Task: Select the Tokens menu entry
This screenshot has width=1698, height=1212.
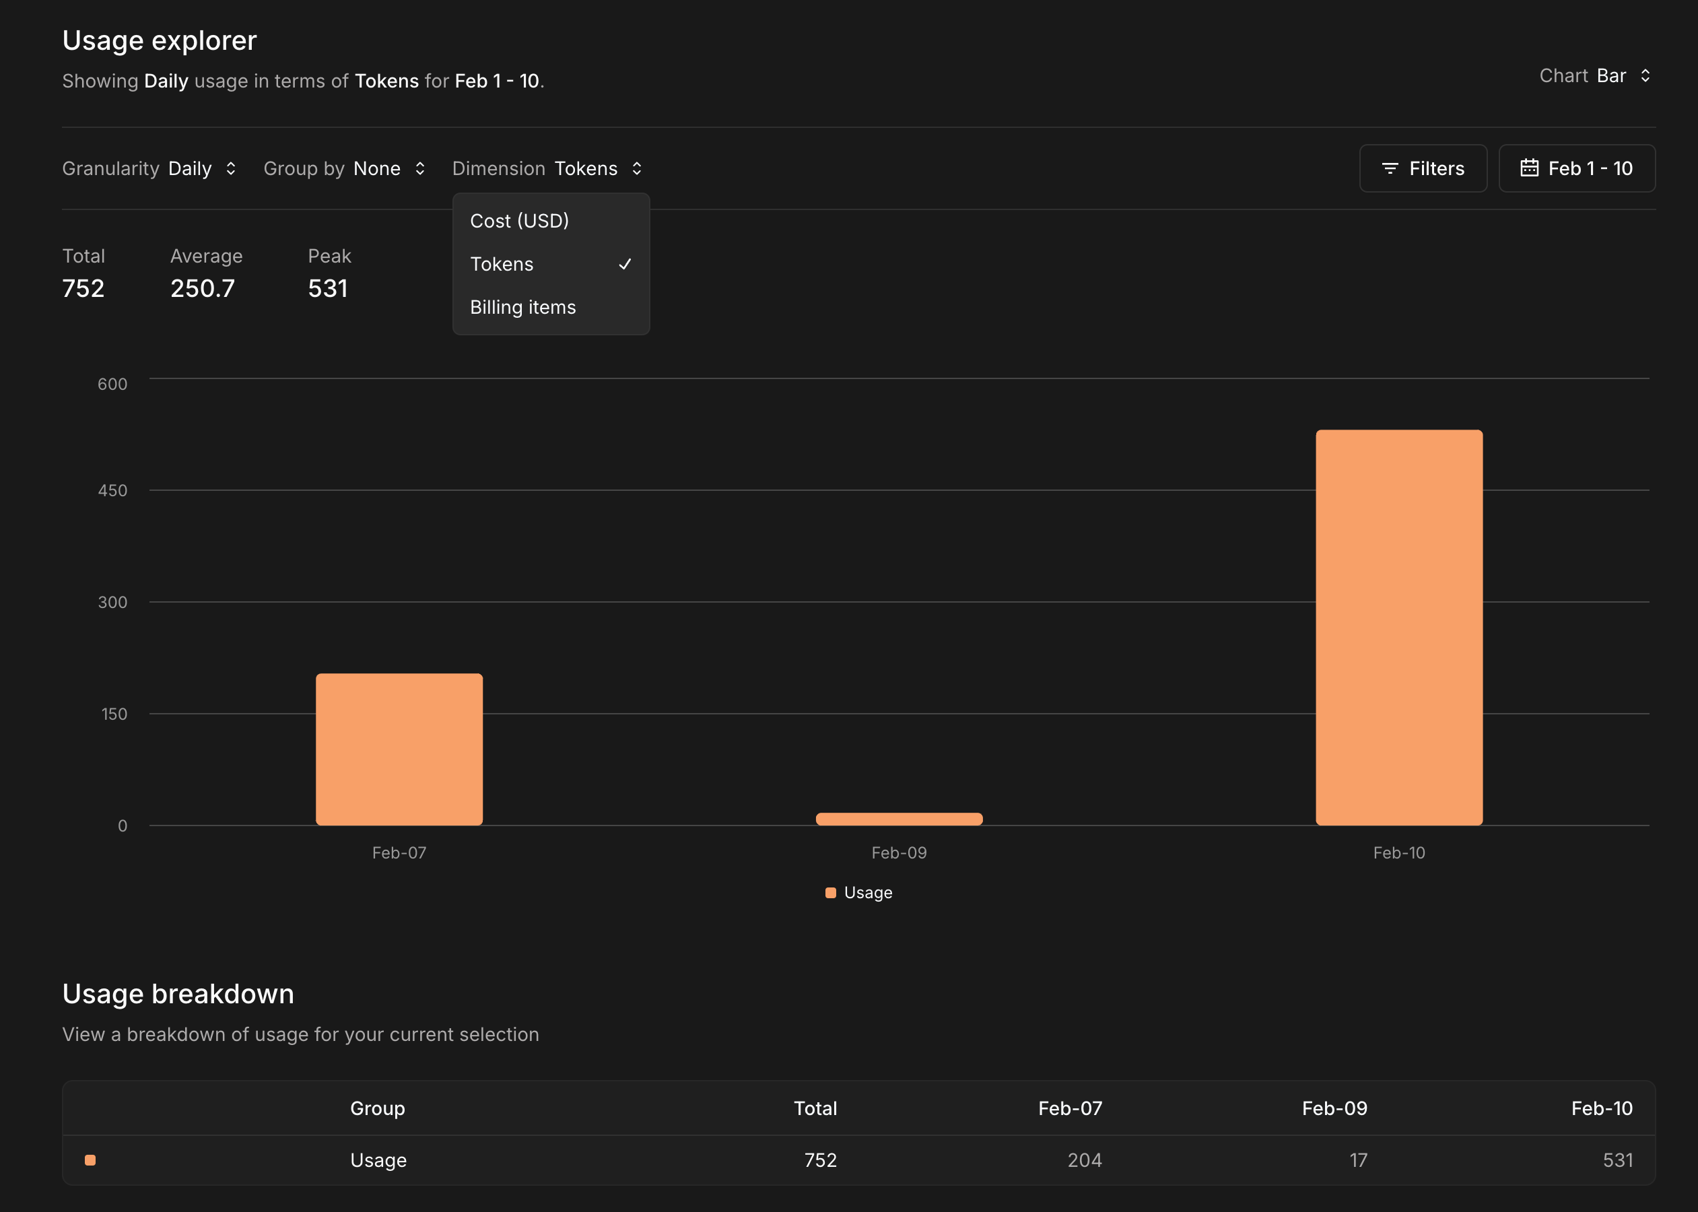Action: click(x=502, y=264)
